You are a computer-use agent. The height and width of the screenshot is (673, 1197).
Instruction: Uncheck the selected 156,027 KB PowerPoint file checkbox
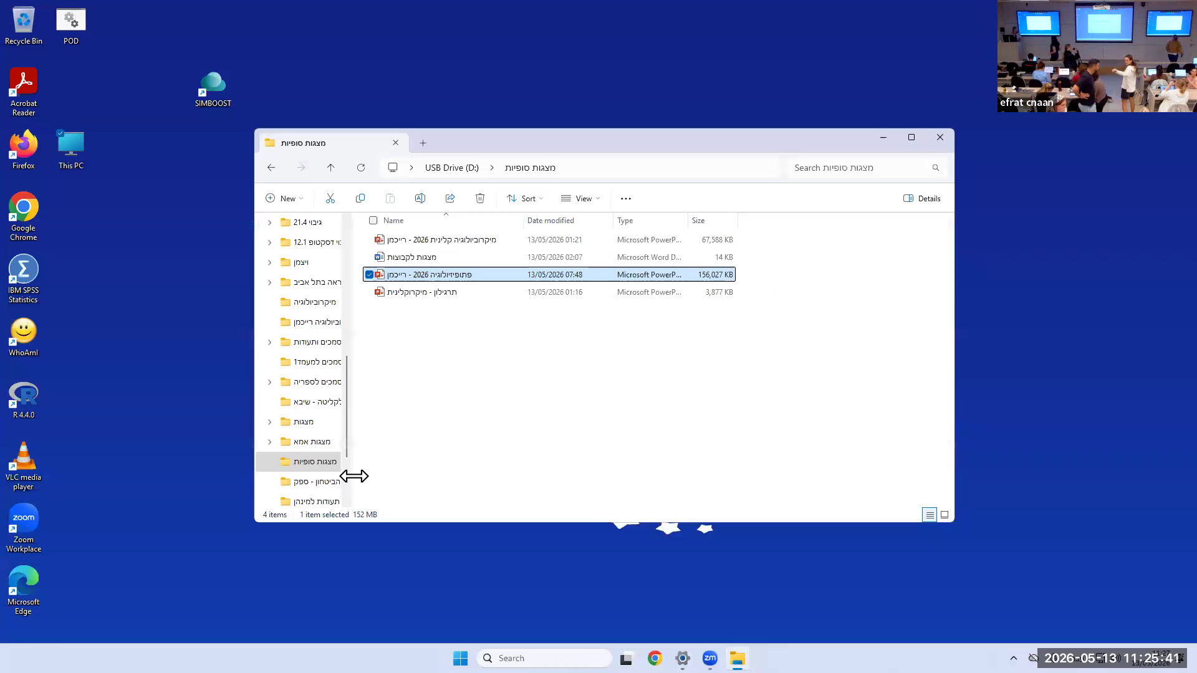point(370,275)
